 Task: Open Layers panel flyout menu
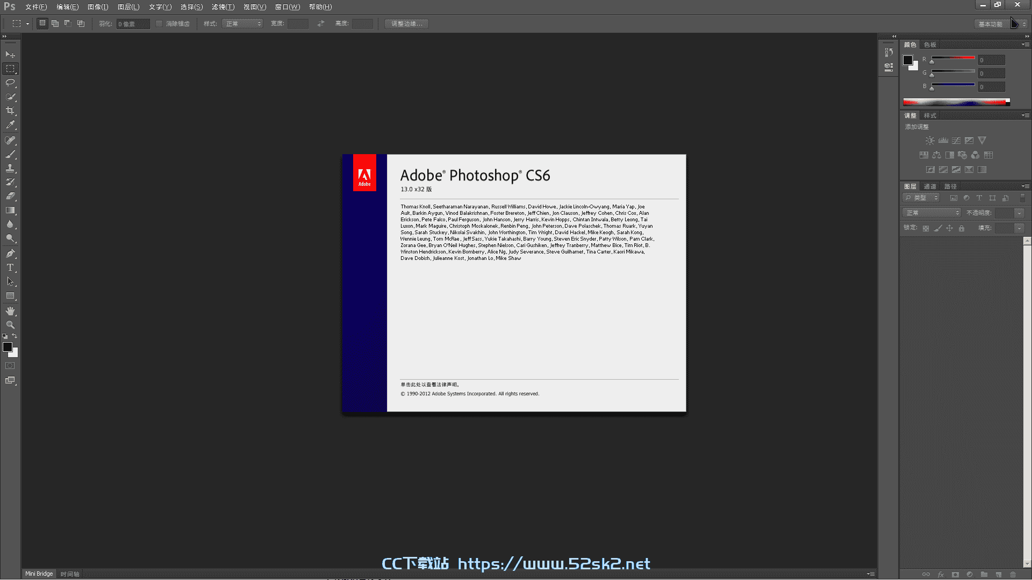point(1026,186)
